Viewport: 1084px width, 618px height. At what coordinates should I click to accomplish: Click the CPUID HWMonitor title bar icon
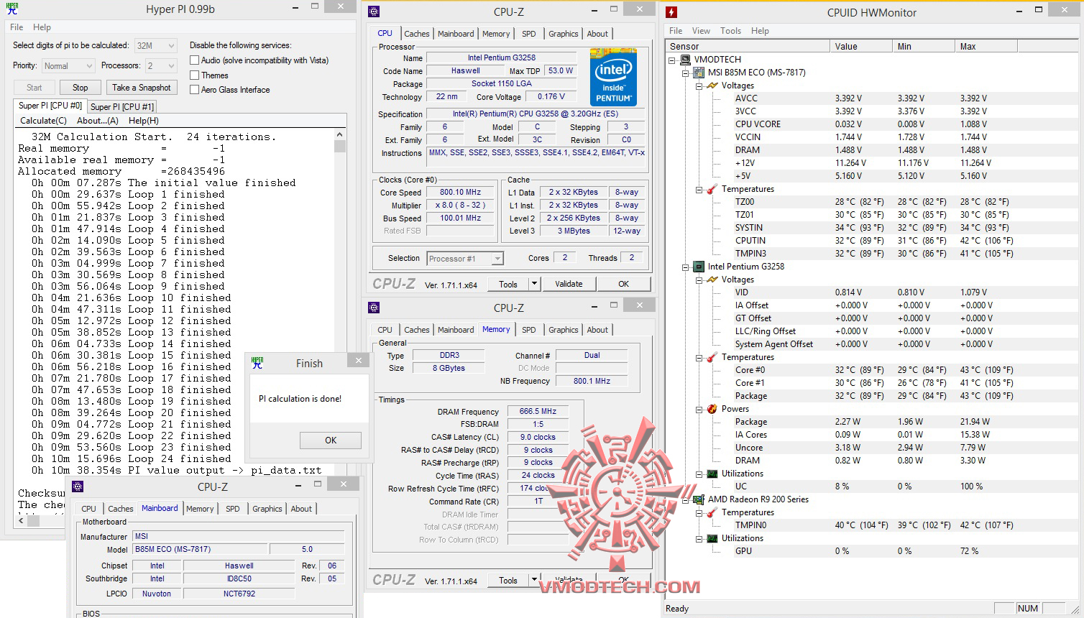click(671, 12)
